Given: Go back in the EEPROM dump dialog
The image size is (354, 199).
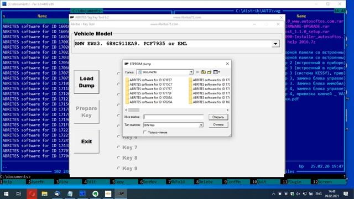Looking at the screenshot, I should click(x=197, y=72).
